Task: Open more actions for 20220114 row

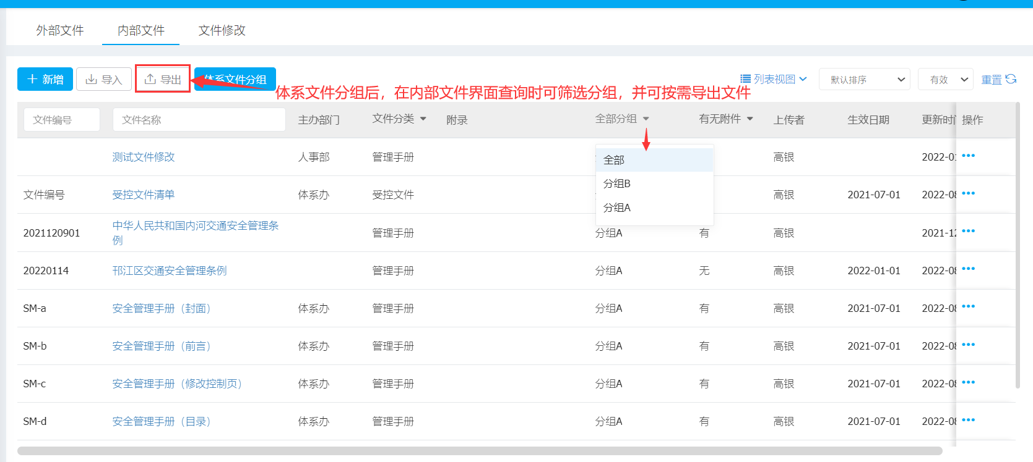Action: (969, 269)
